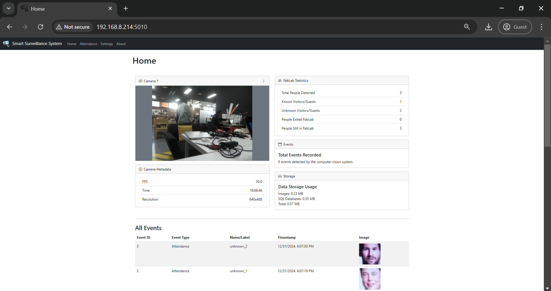Click the Camera 1 live video feed
Image resolution: width=551 pixels, height=291 pixels.
[x=202, y=123]
